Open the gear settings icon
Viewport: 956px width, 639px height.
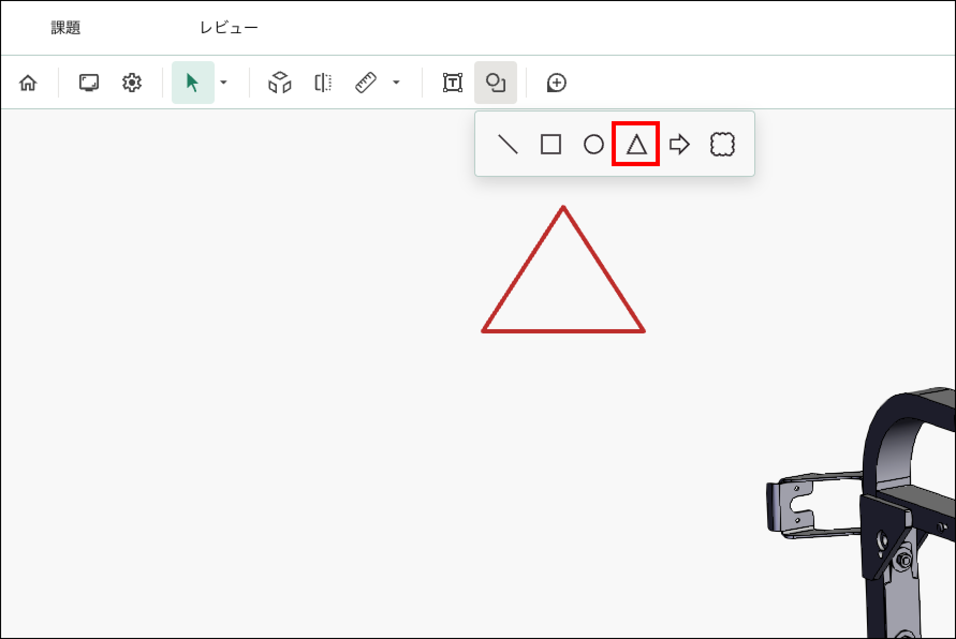point(131,83)
